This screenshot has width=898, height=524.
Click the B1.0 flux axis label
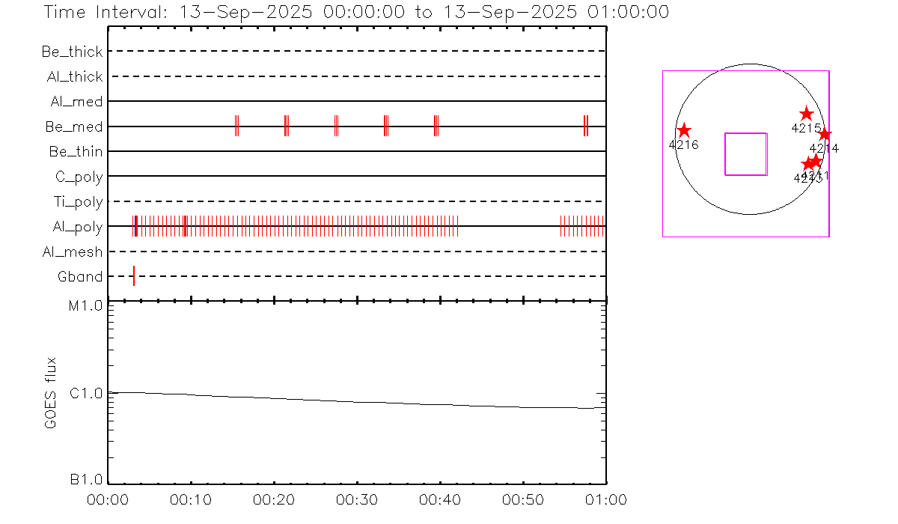(86, 479)
